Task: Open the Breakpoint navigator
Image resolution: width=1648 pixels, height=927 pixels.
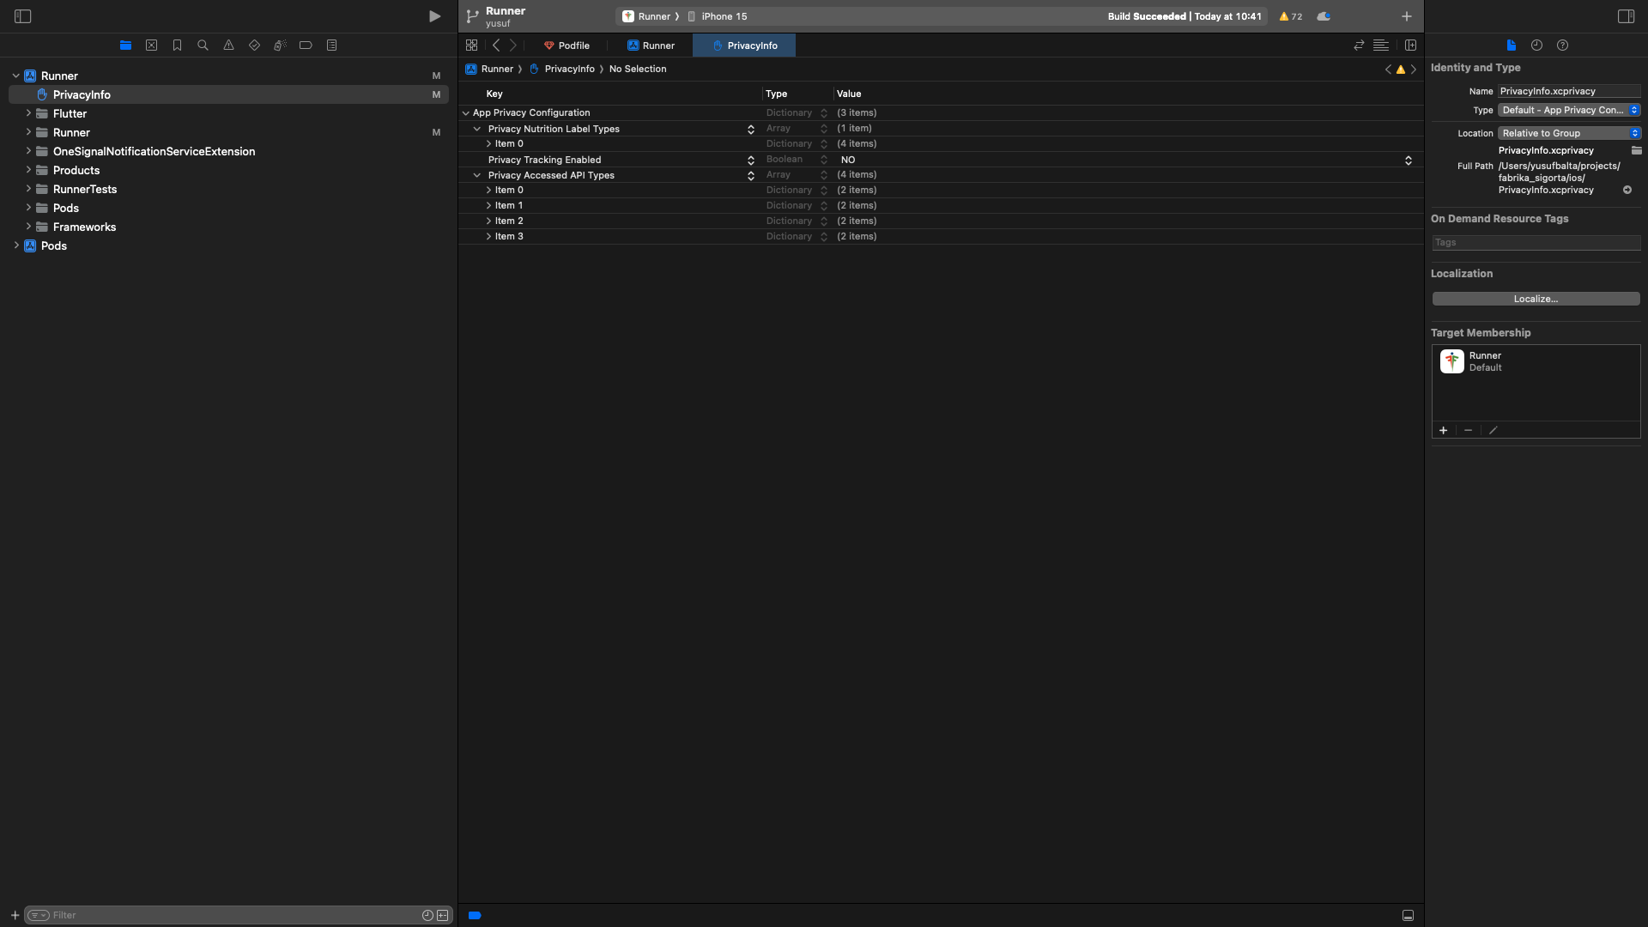Action: (x=306, y=45)
